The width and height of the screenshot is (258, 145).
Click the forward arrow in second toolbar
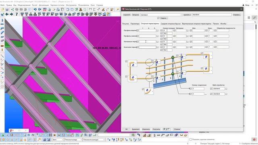[12, 14]
